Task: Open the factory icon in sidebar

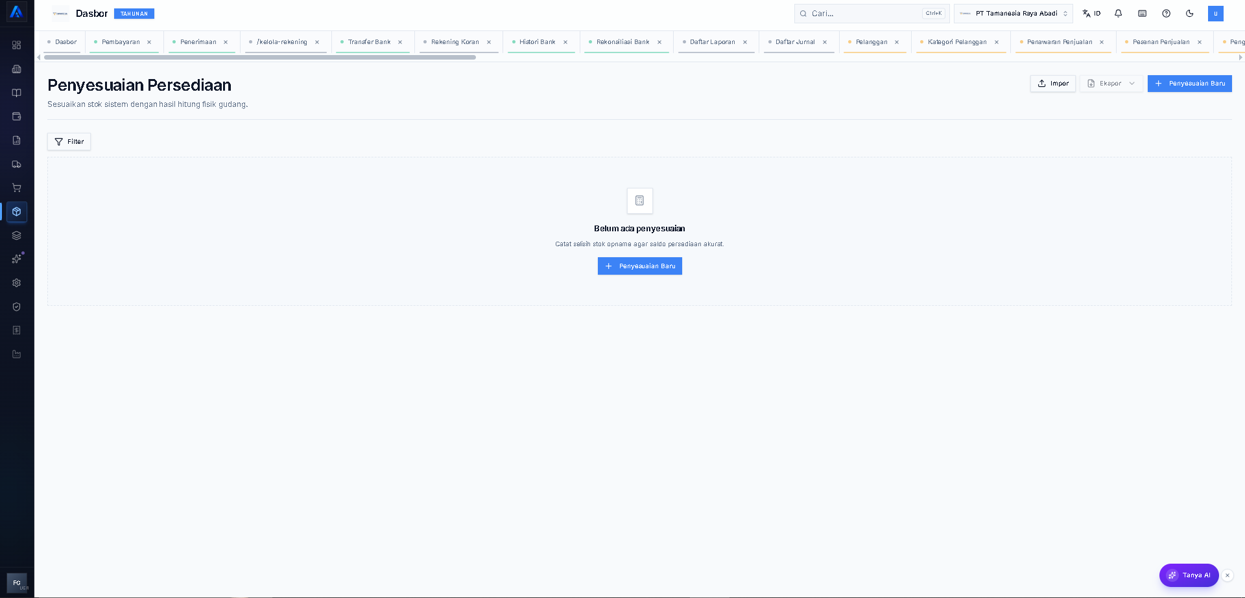Action: 17,354
